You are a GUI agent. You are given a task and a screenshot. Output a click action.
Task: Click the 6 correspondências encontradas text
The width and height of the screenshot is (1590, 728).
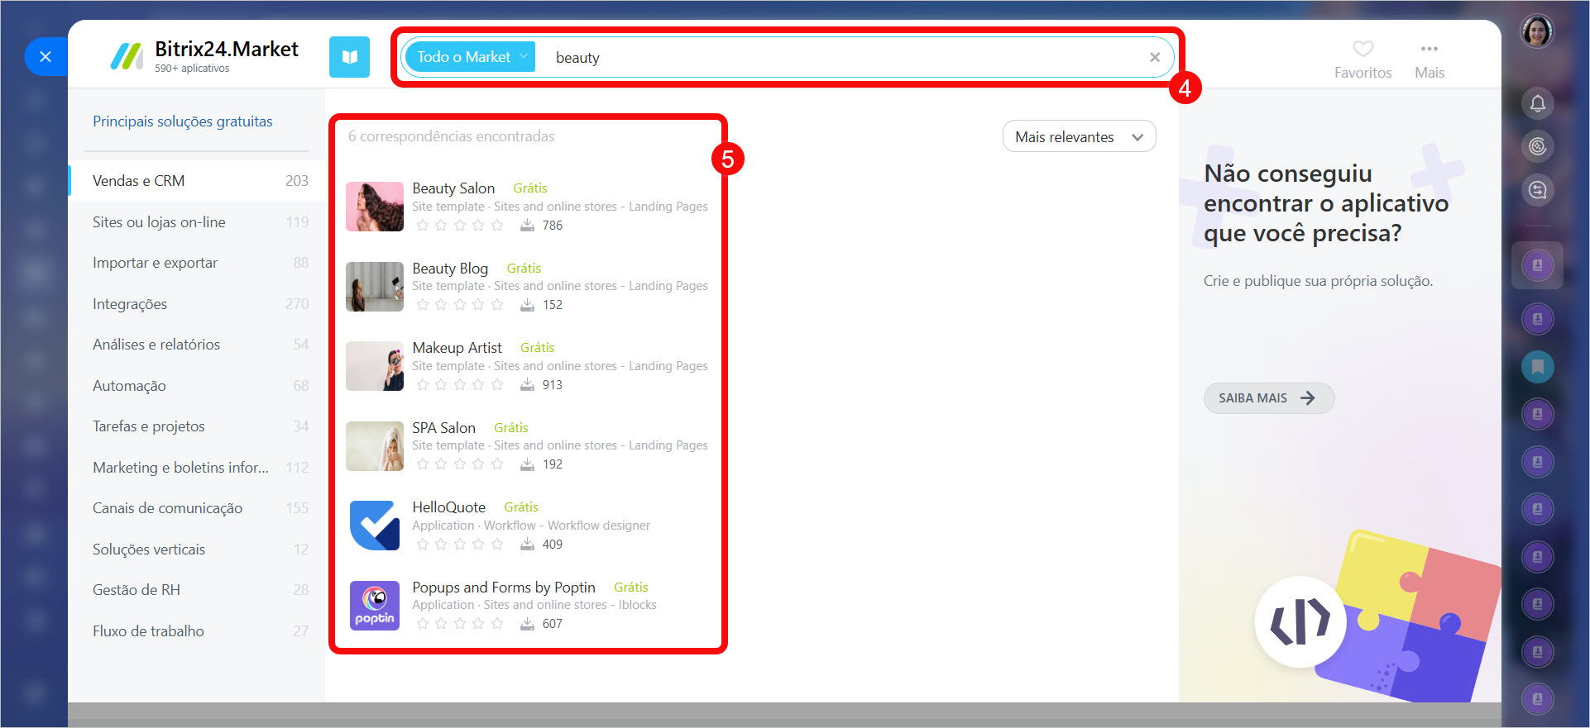pyautogui.click(x=451, y=136)
